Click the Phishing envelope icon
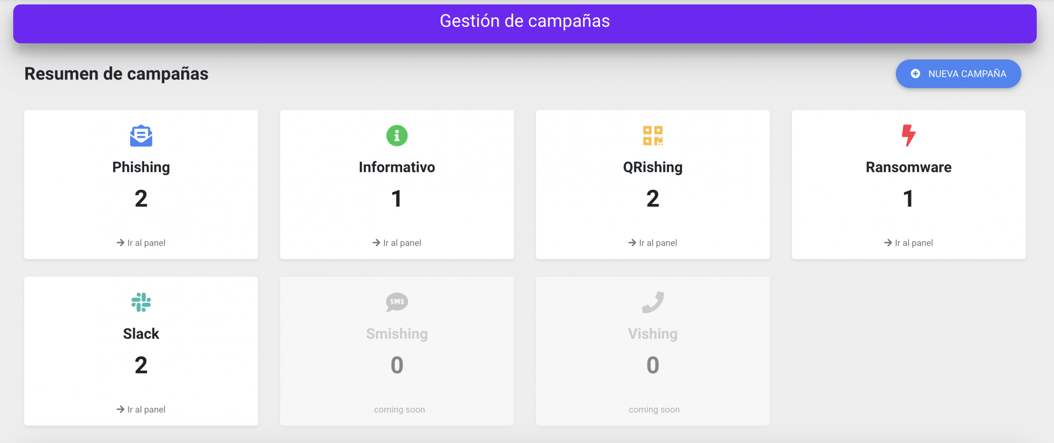Screen dimensions: 1054x443 141,136
